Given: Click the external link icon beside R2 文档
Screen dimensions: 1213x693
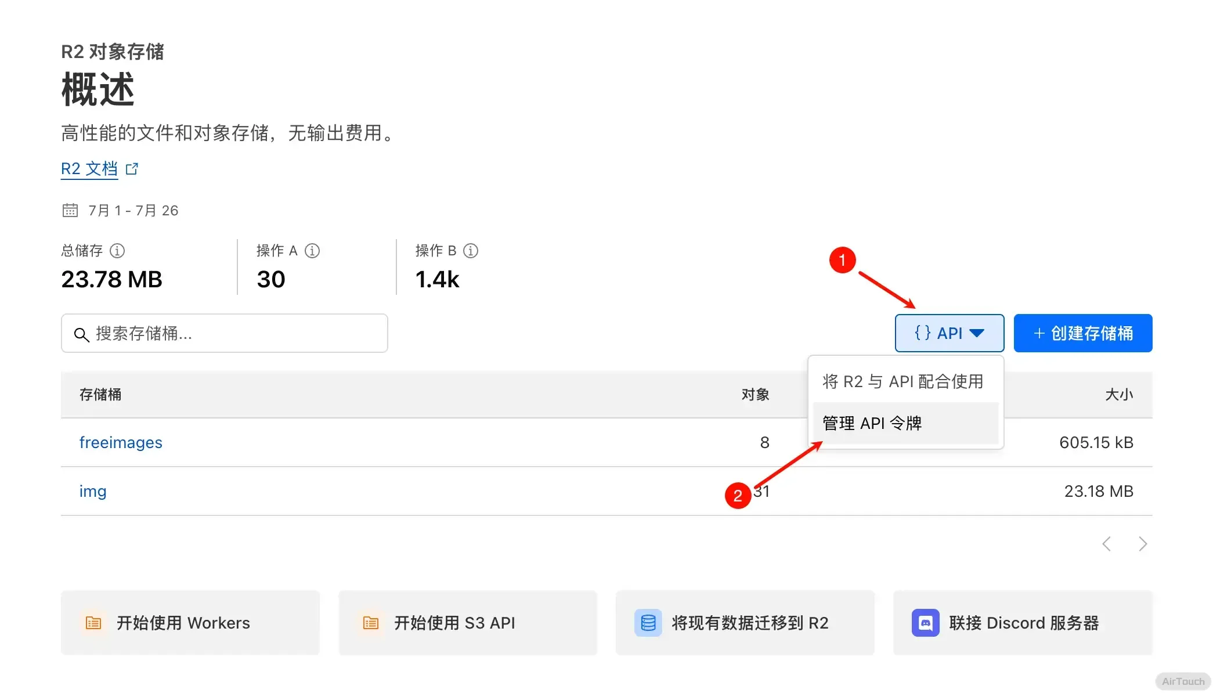Looking at the screenshot, I should point(132,169).
